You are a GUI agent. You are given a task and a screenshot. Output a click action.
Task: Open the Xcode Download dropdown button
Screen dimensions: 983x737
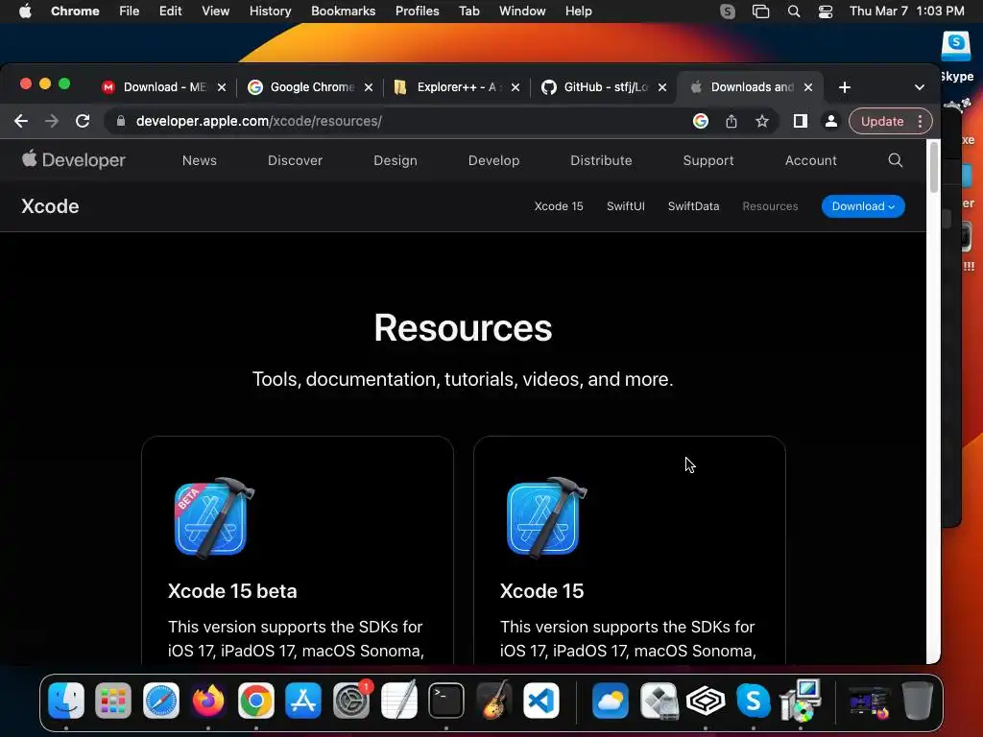tap(863, 206)
